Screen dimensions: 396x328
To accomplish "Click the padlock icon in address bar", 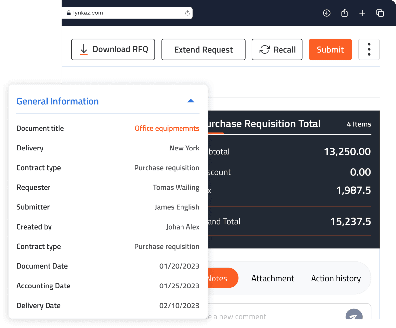I will (69, 13).
